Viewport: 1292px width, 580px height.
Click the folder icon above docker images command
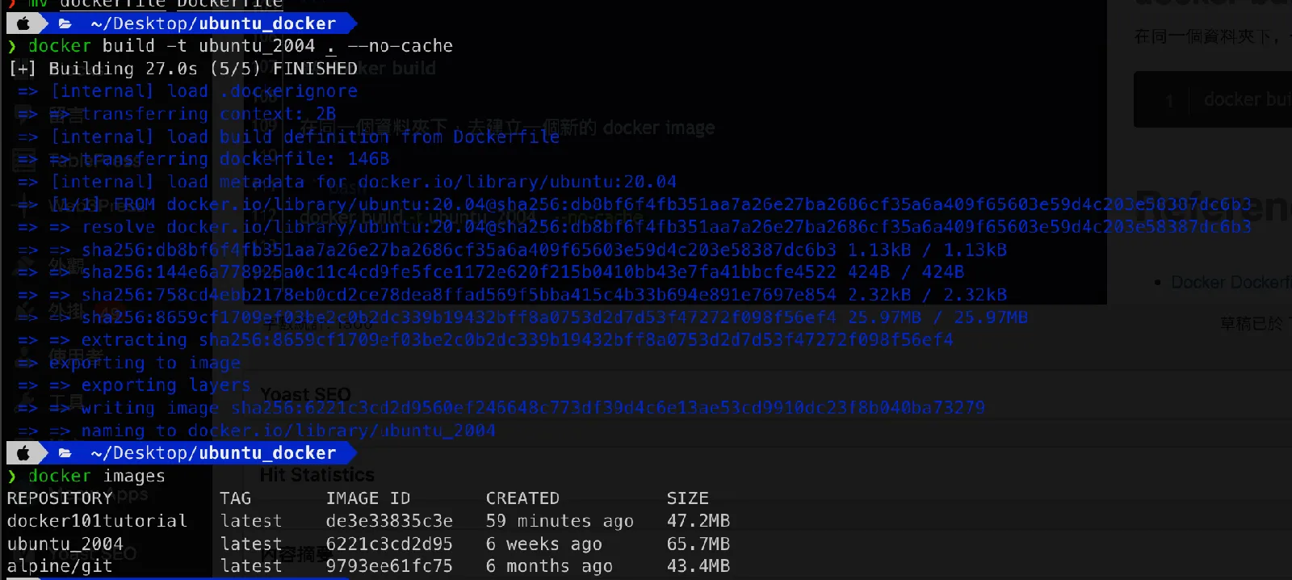65,453
